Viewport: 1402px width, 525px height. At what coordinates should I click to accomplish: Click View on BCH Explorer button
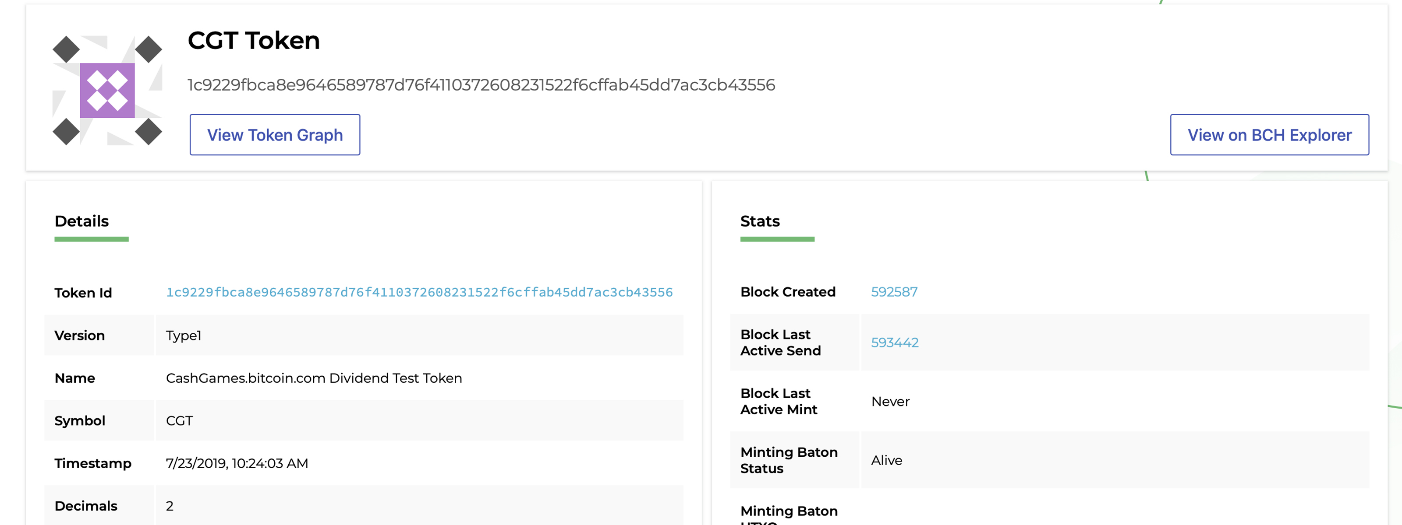pyautogui.click(x=1269, y=135)
